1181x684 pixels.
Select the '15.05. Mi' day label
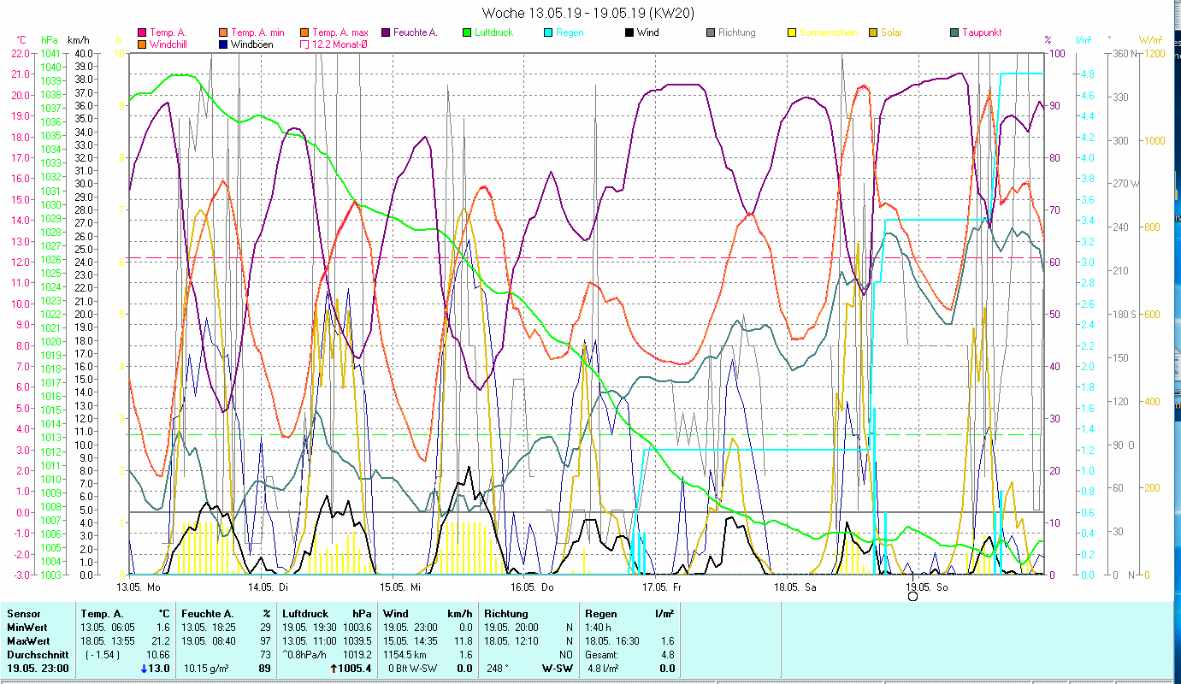point(400,587)
